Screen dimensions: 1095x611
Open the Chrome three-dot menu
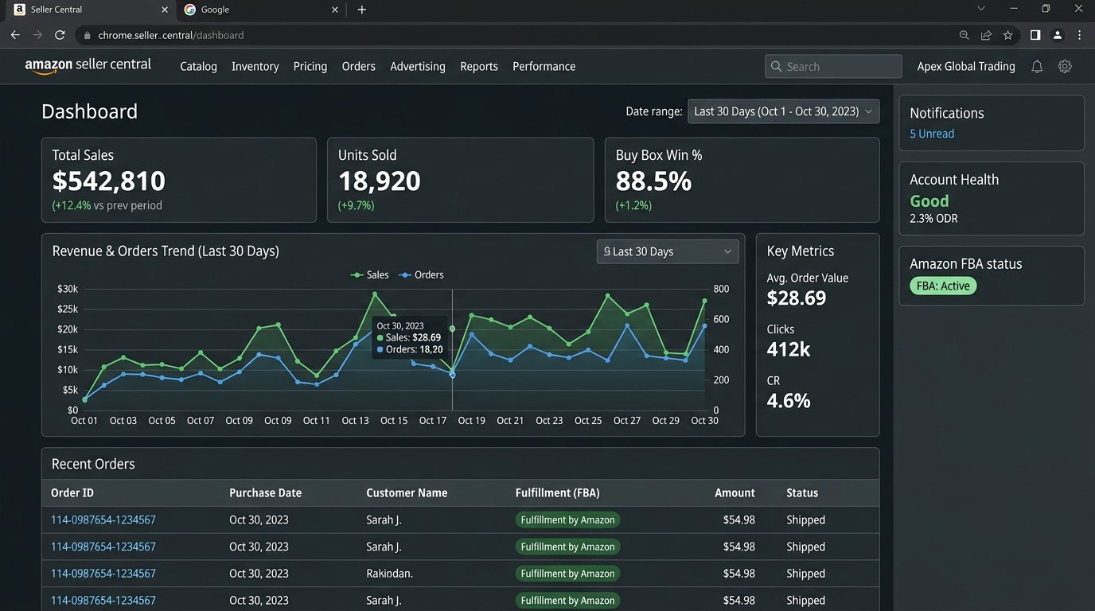click(x=1080, y=35)
